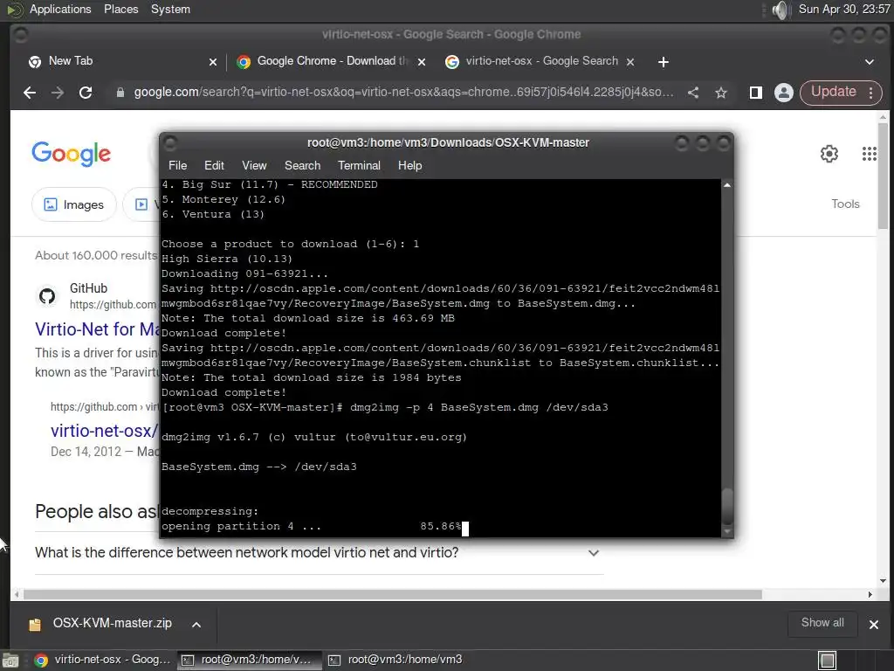Close the Google Chrome Download tab
This screenshot has height=671, width=894.
pyautogui.click(x=422, y=62)
